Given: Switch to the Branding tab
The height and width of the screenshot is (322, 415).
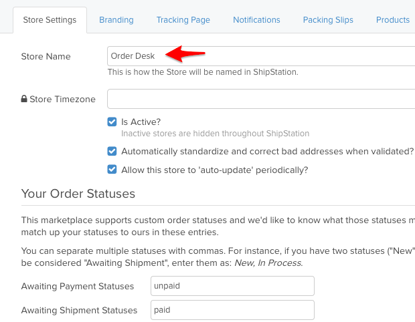Looking at the screenshot, I should point(116,20).
